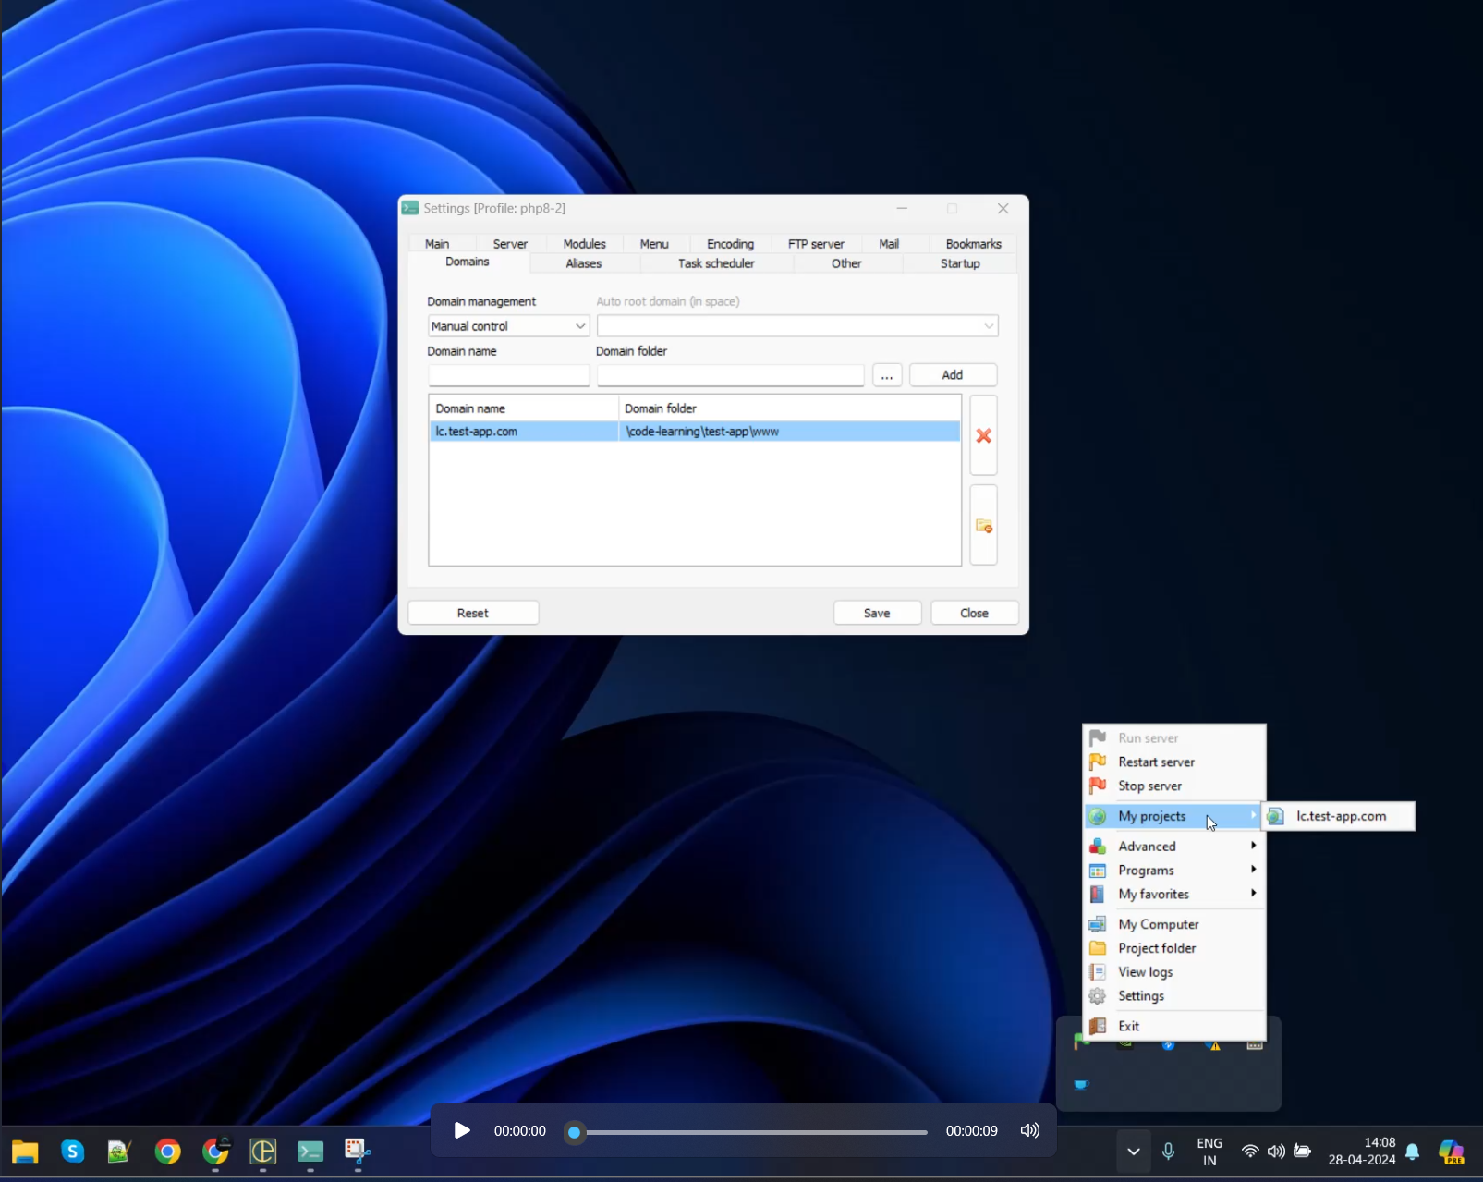The width and height of the screenshot is (1483, 1182).
Task: Open the first Google Chrome taskbar icon
Action: point(167,1152)
